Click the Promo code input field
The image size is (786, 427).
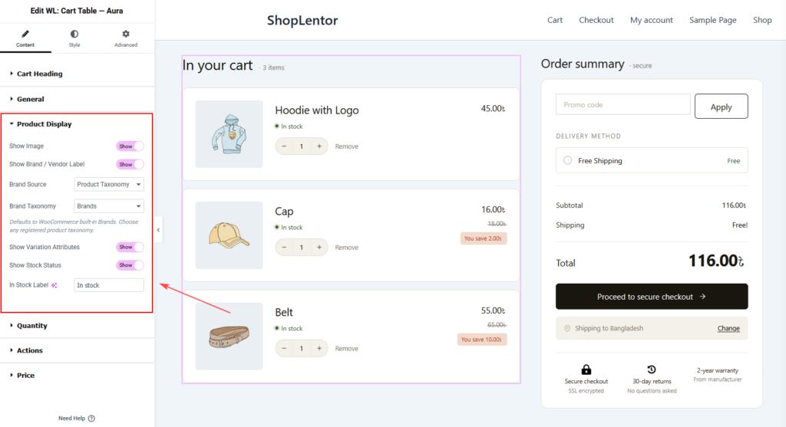point(623,104)
